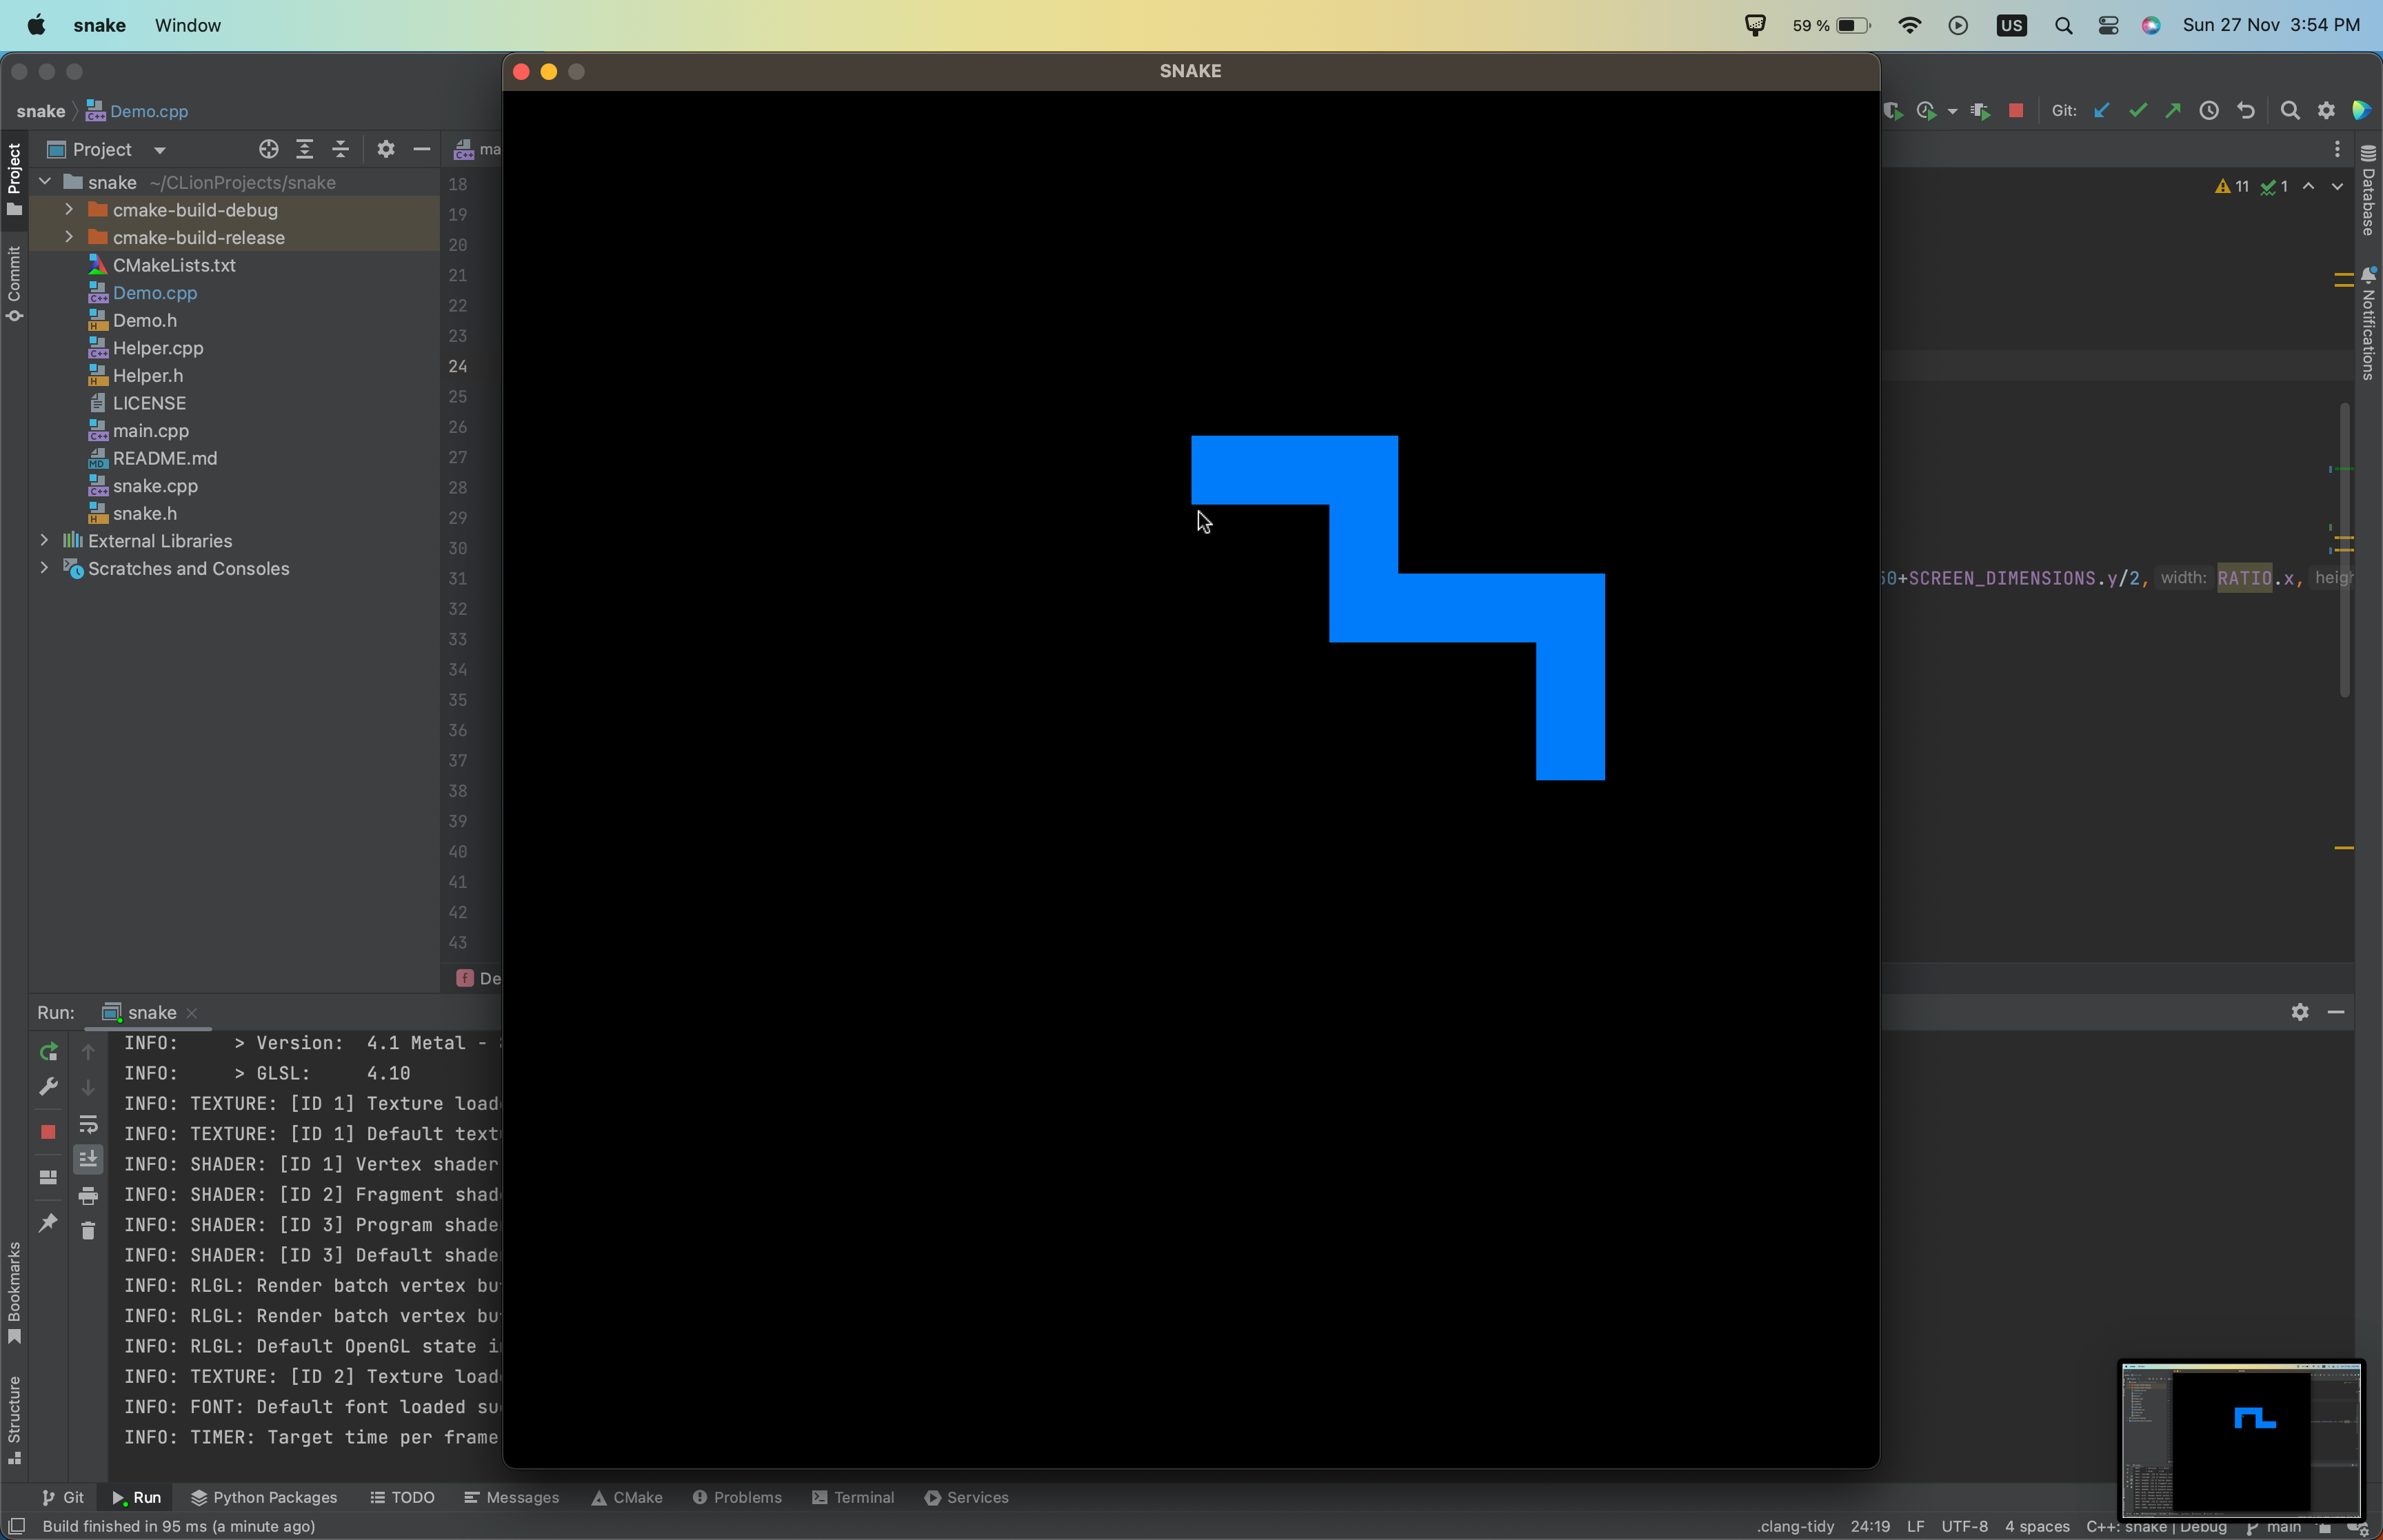Expand the External Libraries node
Image resolution: width=2383 pixels, height=1540 pixels.
coord(45,540)
